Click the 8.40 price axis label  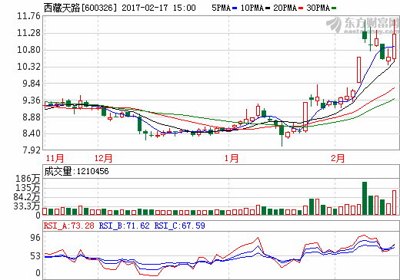32,133
